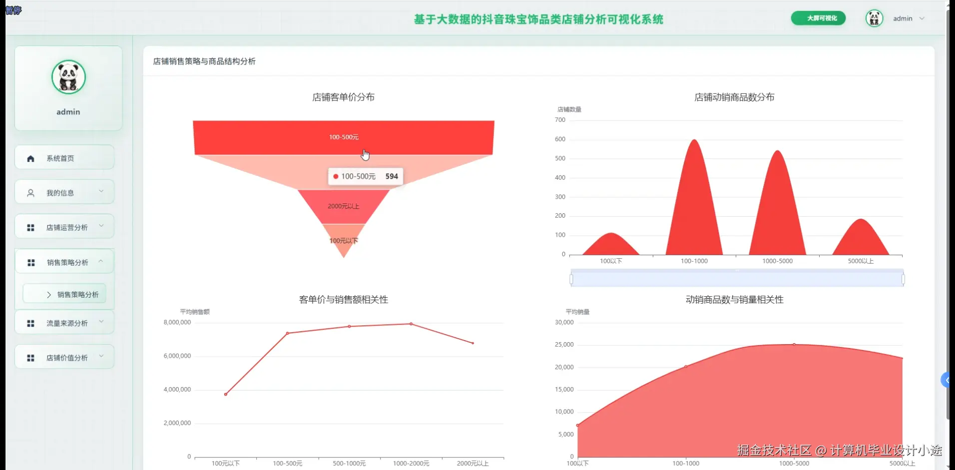Click the home icon beside 系统首页
This screenshot has height=470, width=955.
(x=30, y=158)
